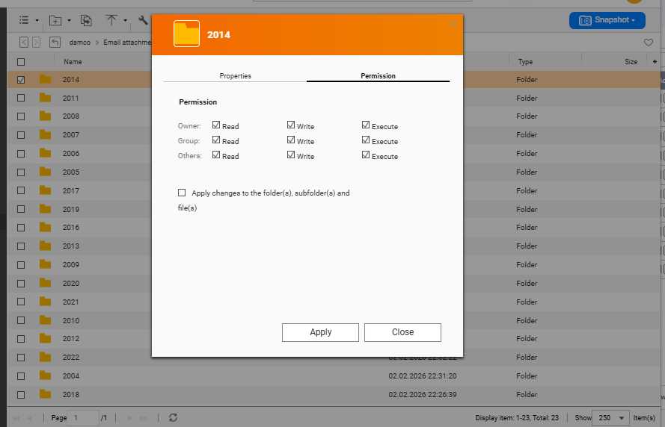665x427 pixels.
Task: Click the list view mode icon
Action: click(x=24, y=20)
